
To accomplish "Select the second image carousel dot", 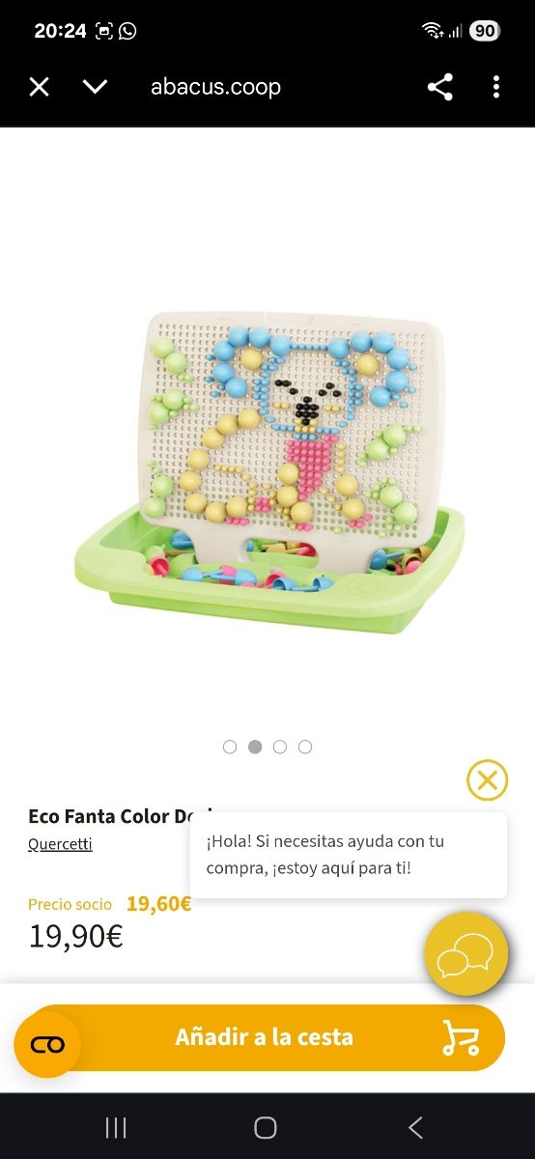I will point(255,747).
